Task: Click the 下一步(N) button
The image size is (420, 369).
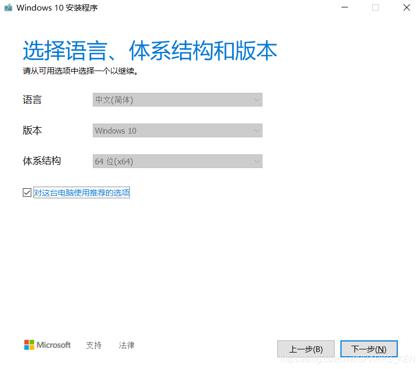Action: pos(369,349)
